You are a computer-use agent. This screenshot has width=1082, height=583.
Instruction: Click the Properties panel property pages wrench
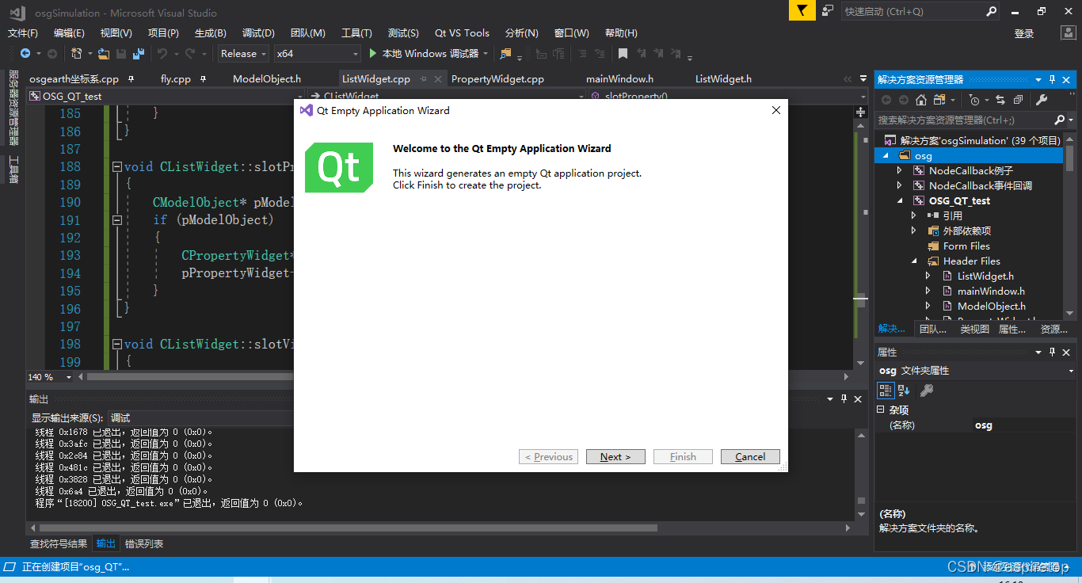(x=926, y=391)
